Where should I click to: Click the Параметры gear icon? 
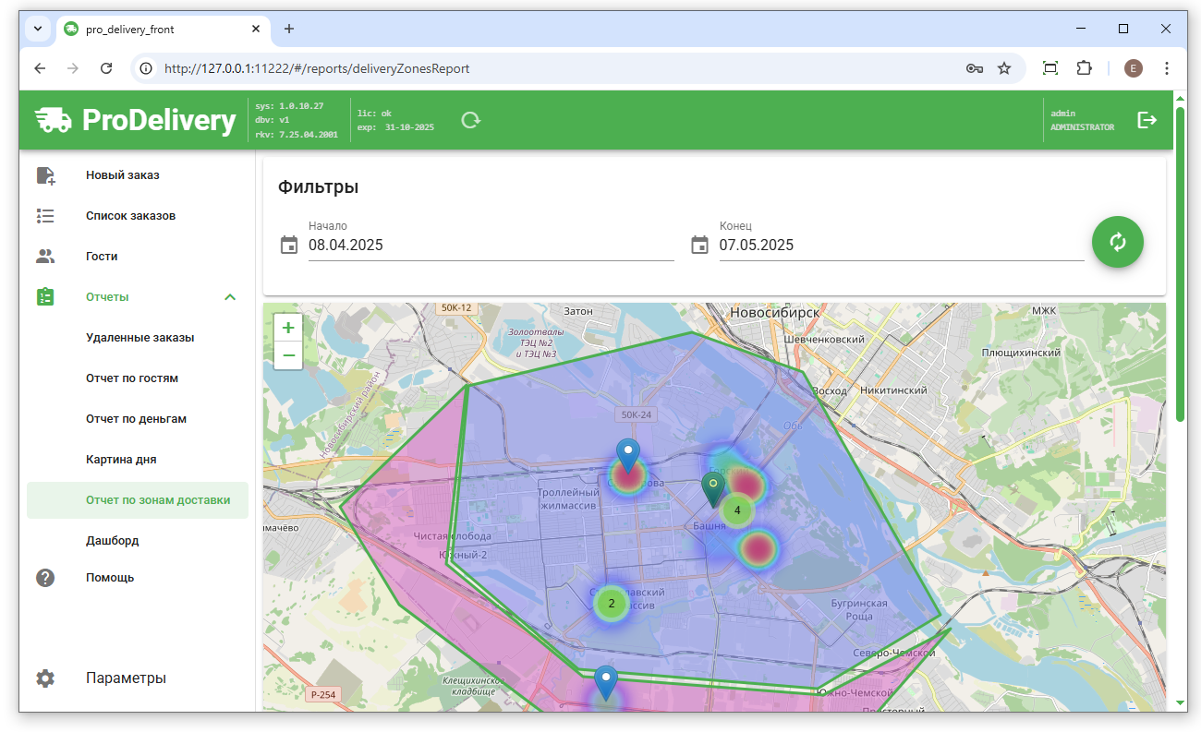[x=45, y=678]
